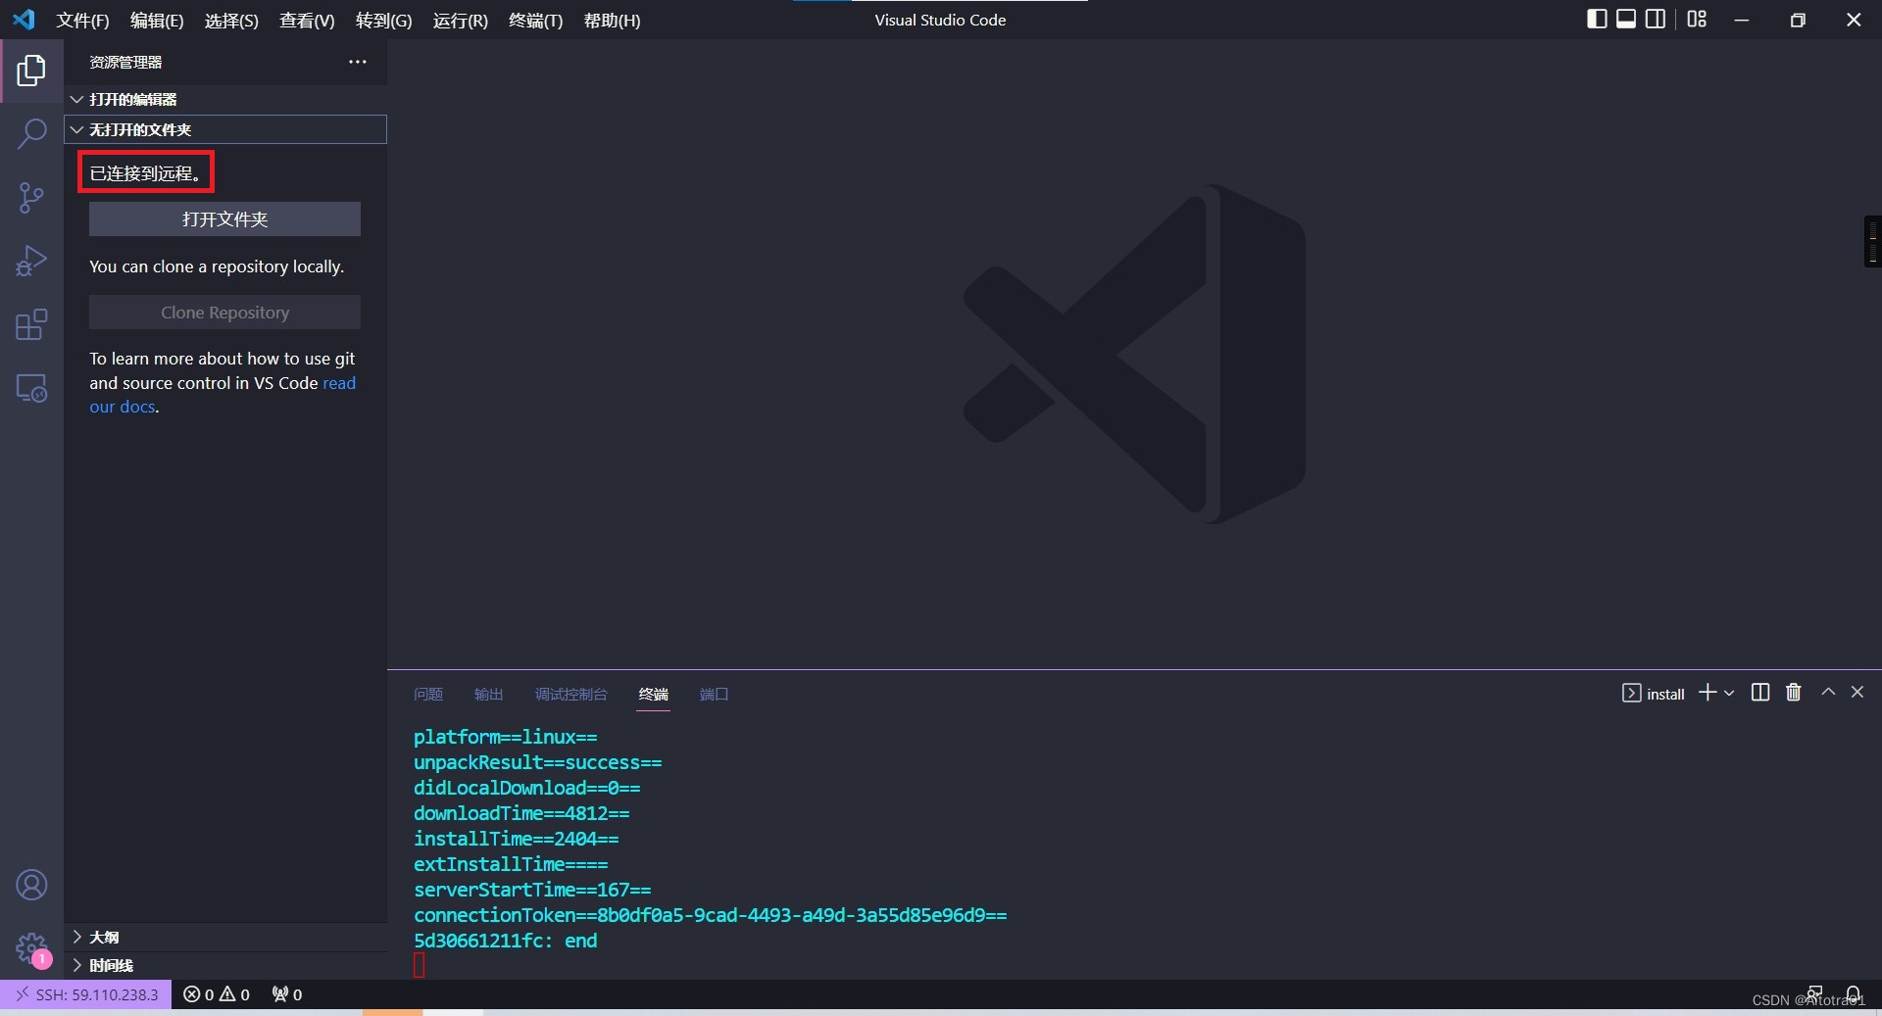1882x1016 pixels.
Task: Click the Visual Studio Code title text
Action: [x=940, y=20]
